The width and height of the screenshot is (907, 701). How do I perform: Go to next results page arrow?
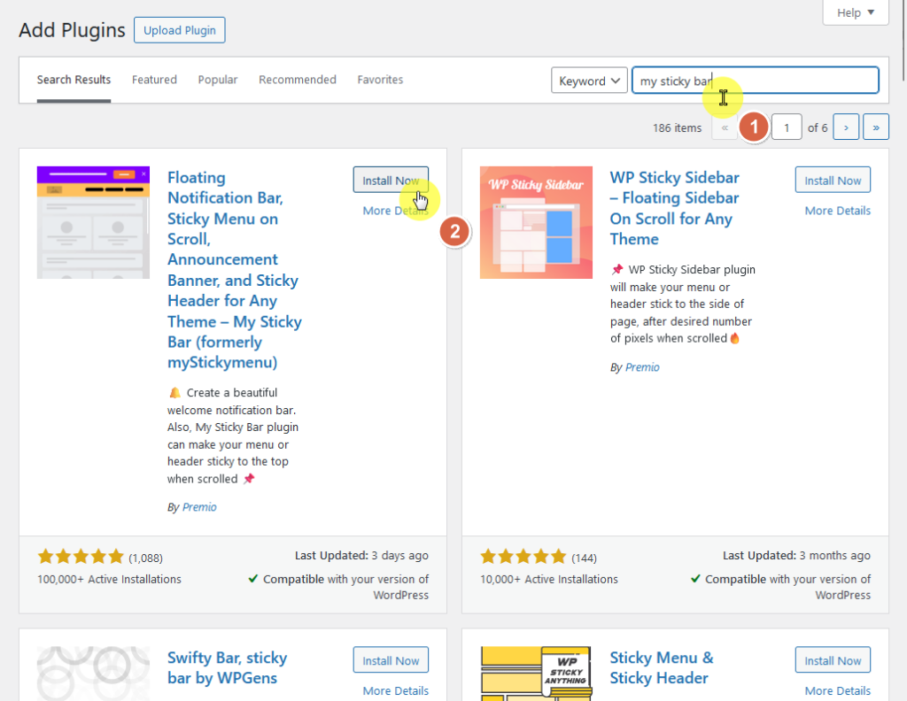point(846,127)
